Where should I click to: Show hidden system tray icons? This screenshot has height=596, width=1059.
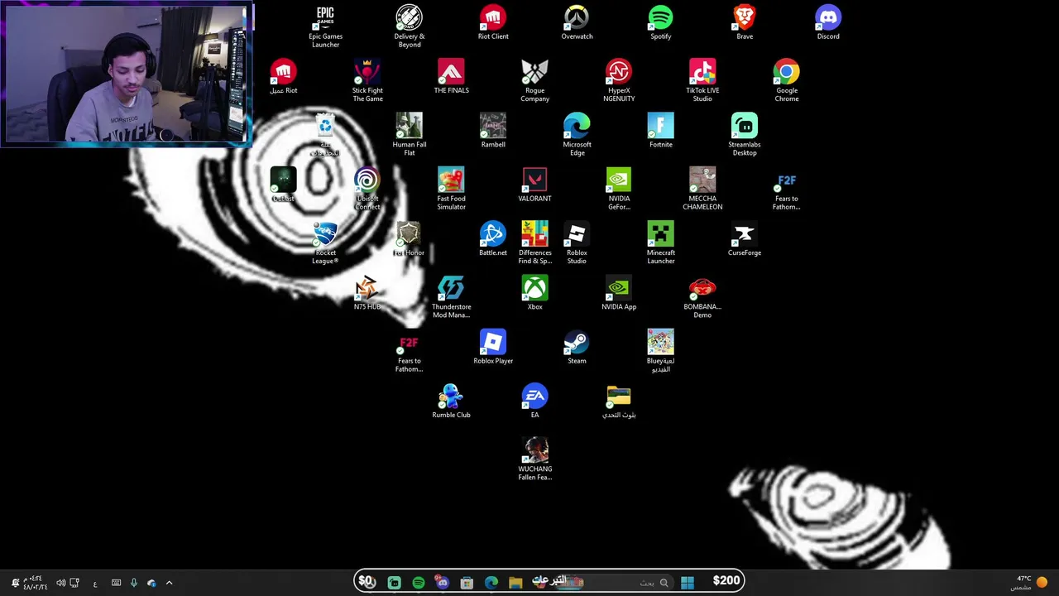click(169, 583)
